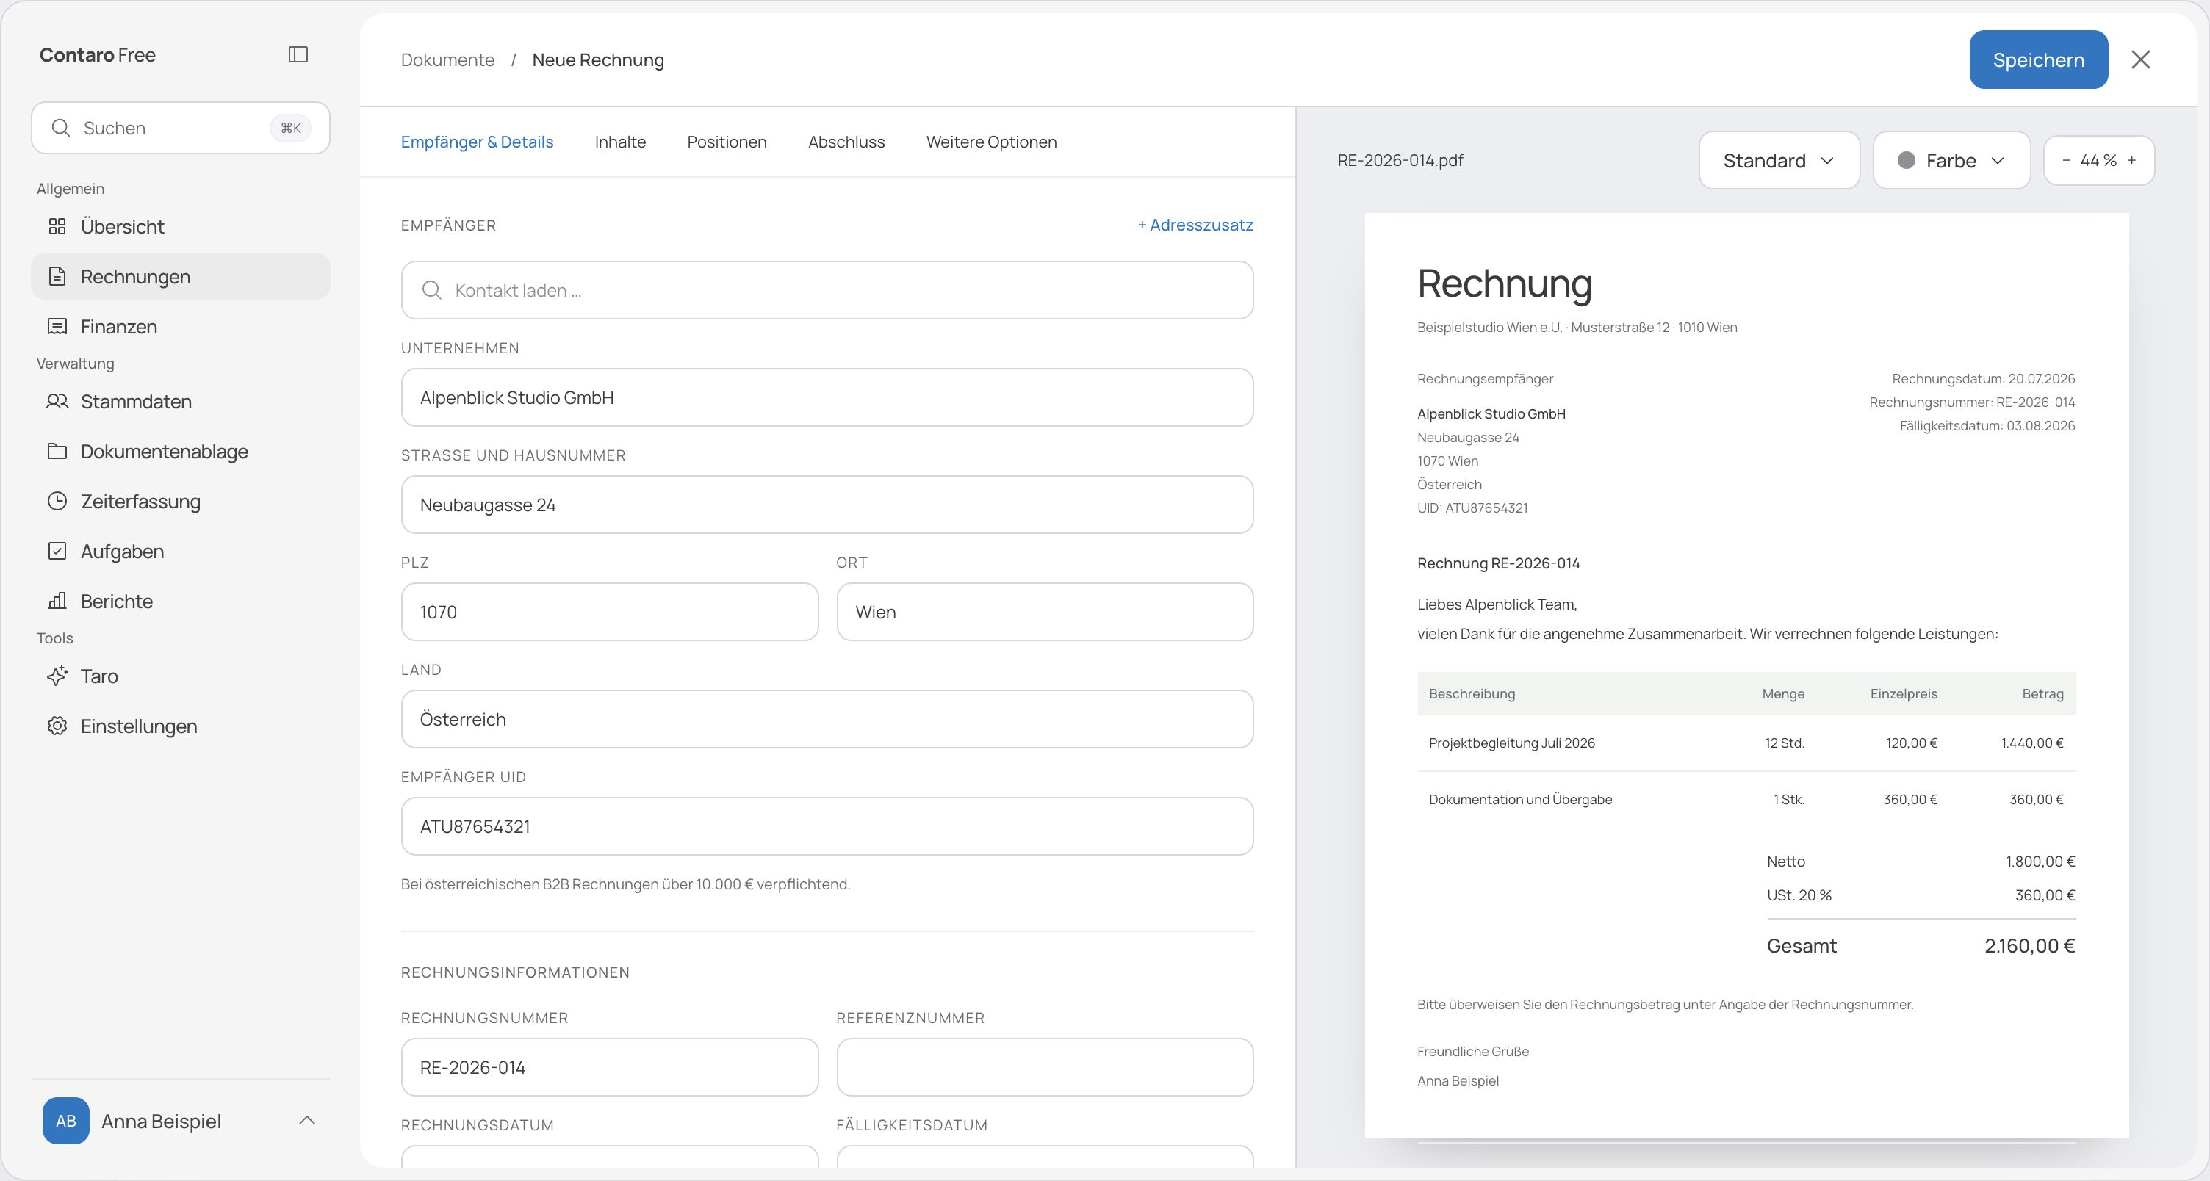Expand the Anna Beispiel account menu chevron
The image size is (2210, 1181).
307,1120
